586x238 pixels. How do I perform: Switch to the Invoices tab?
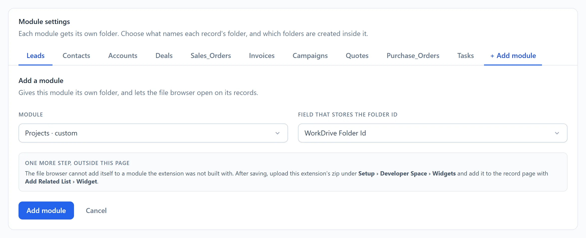(x=262, y=56)
